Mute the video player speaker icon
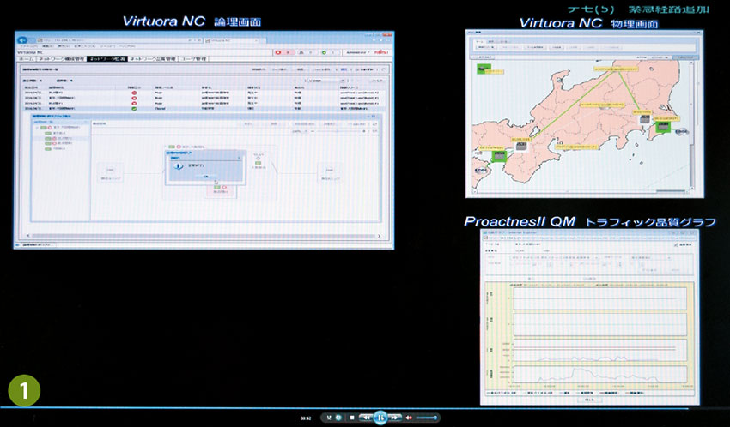Viewport: 730px width, 427px height. coord(409,418)
